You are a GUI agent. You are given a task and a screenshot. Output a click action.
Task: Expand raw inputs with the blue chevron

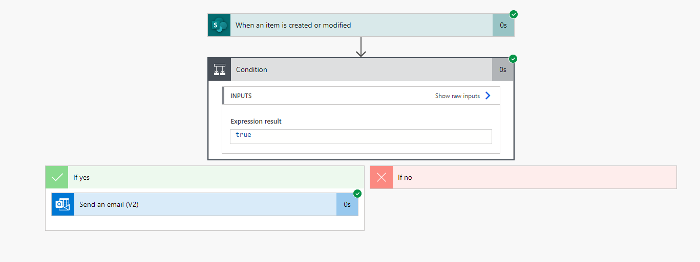(488, 96)
